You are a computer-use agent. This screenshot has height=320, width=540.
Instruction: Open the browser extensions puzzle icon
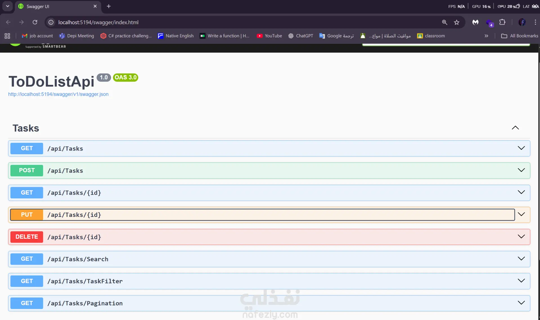[502, 22]
